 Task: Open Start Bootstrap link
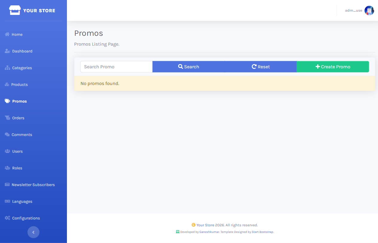click(x=262, y=232)
